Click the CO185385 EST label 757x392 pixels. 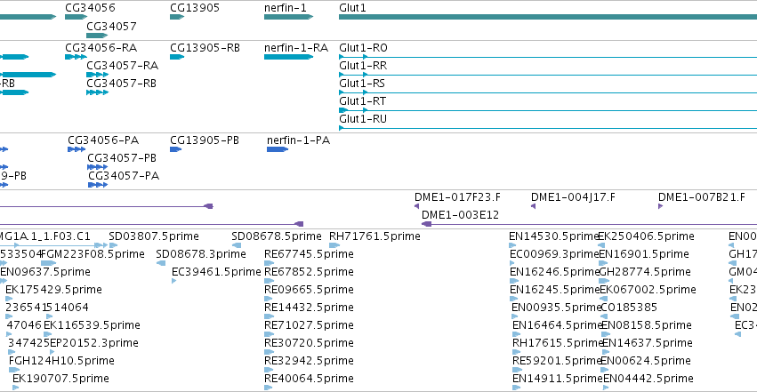630,308
